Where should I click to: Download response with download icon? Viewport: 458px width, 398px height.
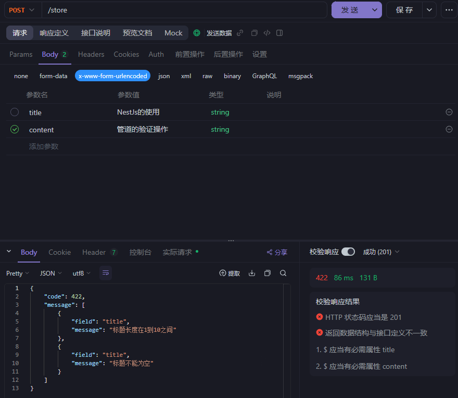point(252,273)
